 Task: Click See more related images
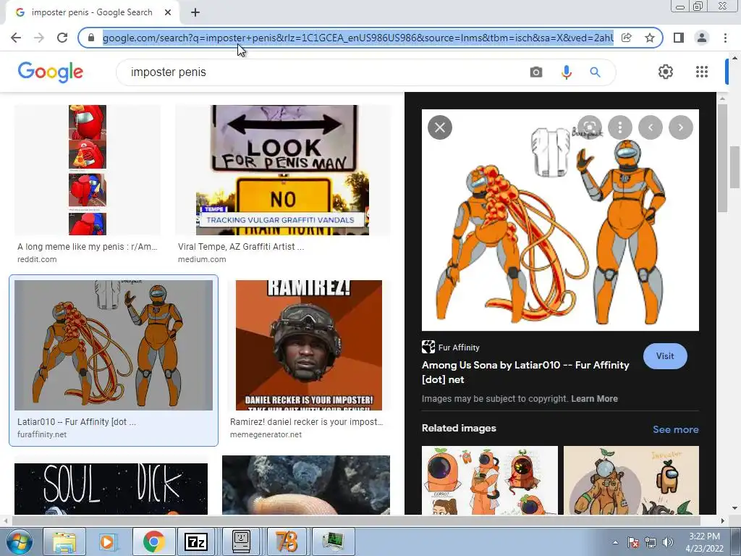(x=675, y=429)
